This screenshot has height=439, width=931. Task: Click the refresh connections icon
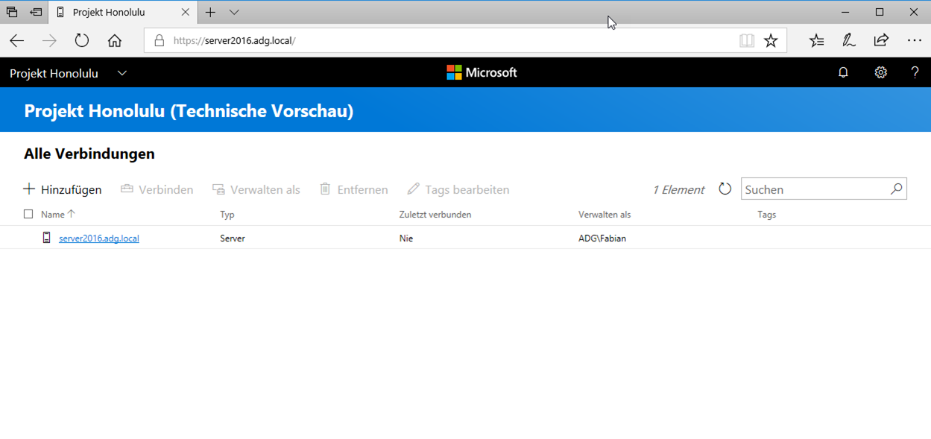pos(725,189)
